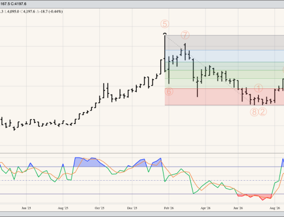Viewport: 284px width, 217px height.
Task: Select the circled 2 wave label below the lows
Action: [x=262, y=112]
